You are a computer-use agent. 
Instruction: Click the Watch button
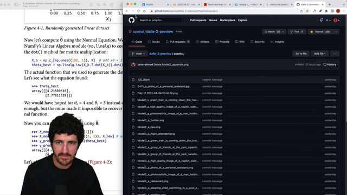click(x=272, y=32)
